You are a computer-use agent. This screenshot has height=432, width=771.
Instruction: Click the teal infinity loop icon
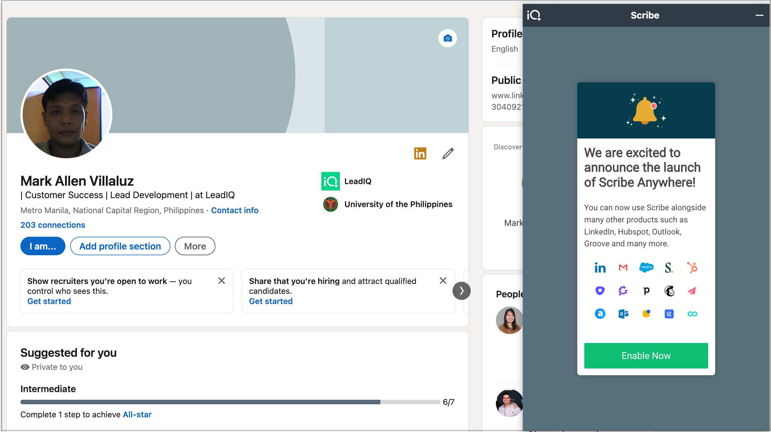coord(692,314)
